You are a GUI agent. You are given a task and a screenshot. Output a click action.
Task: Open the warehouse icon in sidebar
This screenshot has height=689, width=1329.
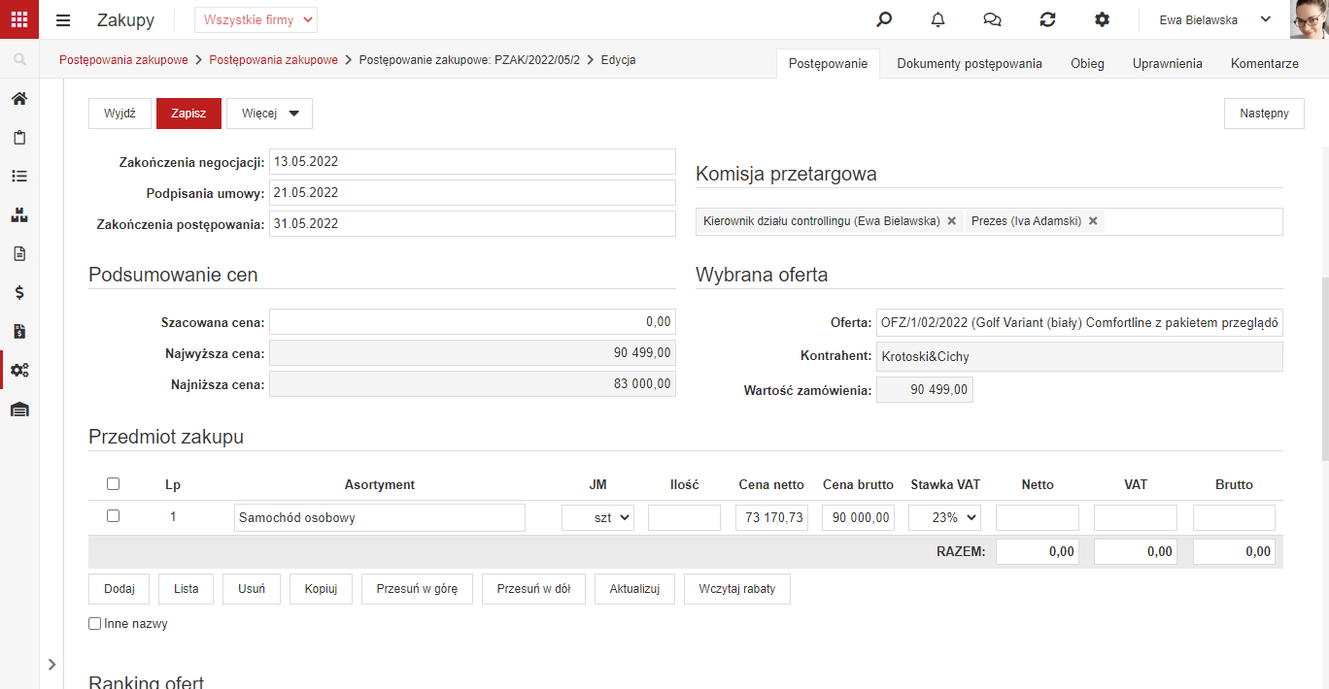coord(19,410)
